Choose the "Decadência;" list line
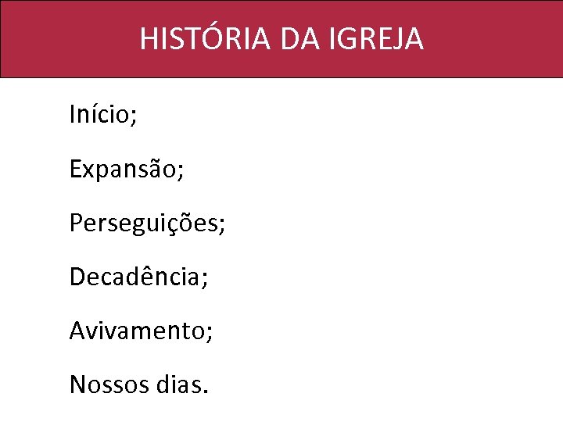This screenshot has height=422, width=563. pos(138,277)
